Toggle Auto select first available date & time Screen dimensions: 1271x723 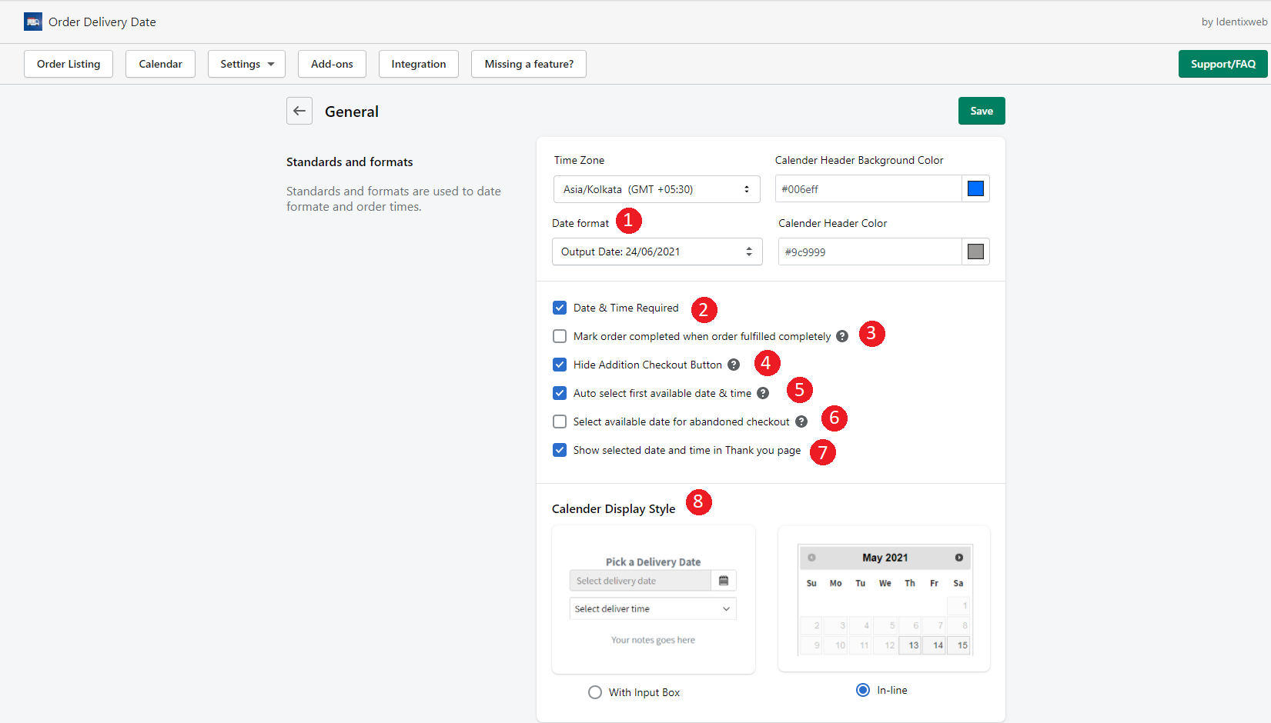560,393
